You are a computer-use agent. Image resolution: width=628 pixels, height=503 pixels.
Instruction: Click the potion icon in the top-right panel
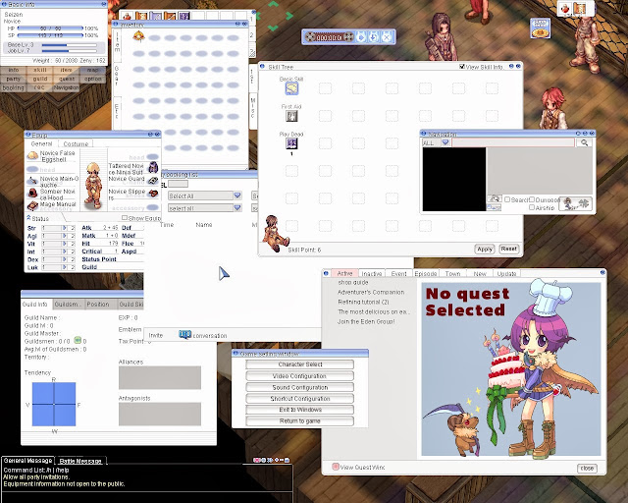[x=565, y=9]
